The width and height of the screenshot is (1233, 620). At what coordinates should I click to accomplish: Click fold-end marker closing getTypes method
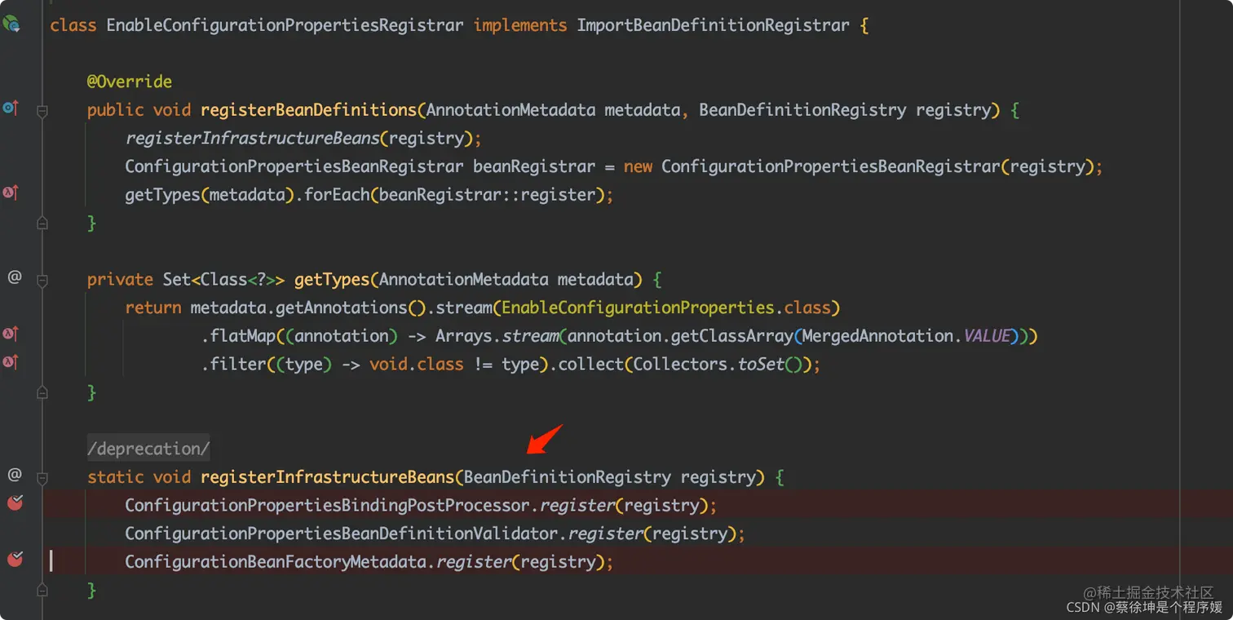pos(42,392)
